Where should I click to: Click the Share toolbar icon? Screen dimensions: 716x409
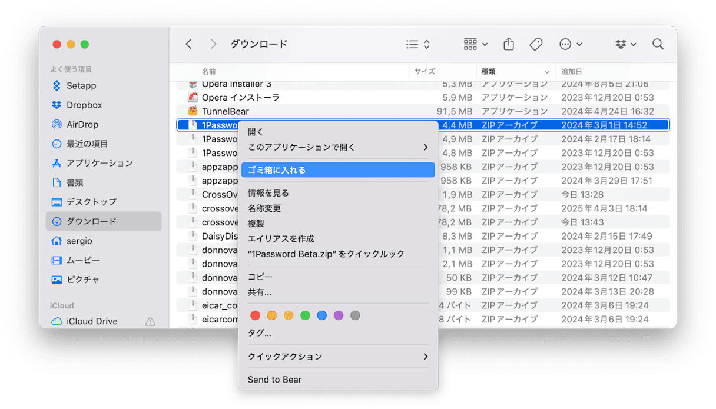coord(509,44)
